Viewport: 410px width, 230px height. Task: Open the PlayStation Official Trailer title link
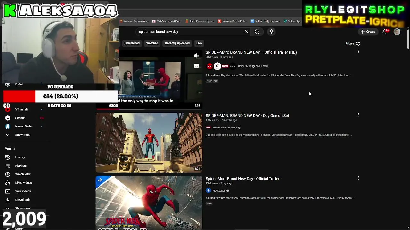(x=242, y=179)
